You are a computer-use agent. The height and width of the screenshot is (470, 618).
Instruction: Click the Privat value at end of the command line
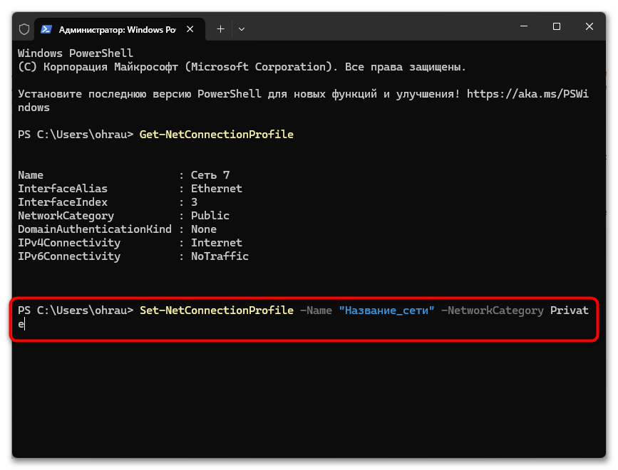click(569, 310)
